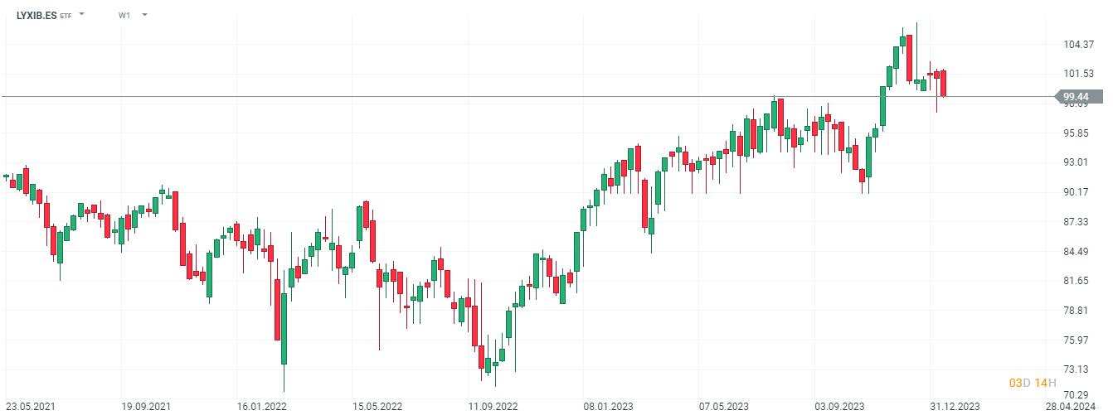
Task: Click the ETF instrument type label
Action: point(66,16)
